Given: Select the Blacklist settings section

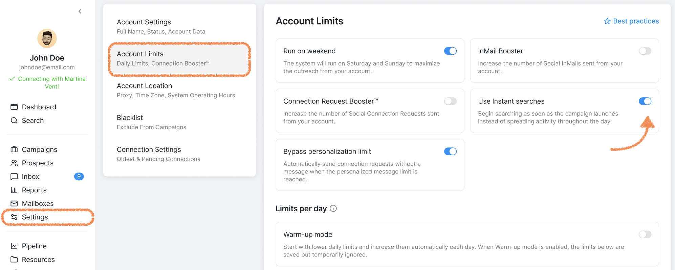Looking at the screenshot, I should pos(179,122).
